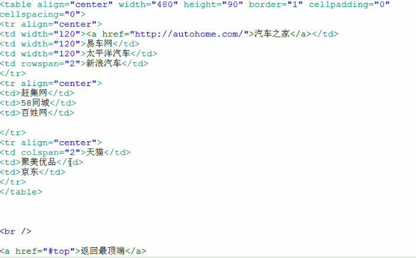Click the colspan="2" 天猫 line
This screenshot has width=416, height=258.
pos(65,152)
